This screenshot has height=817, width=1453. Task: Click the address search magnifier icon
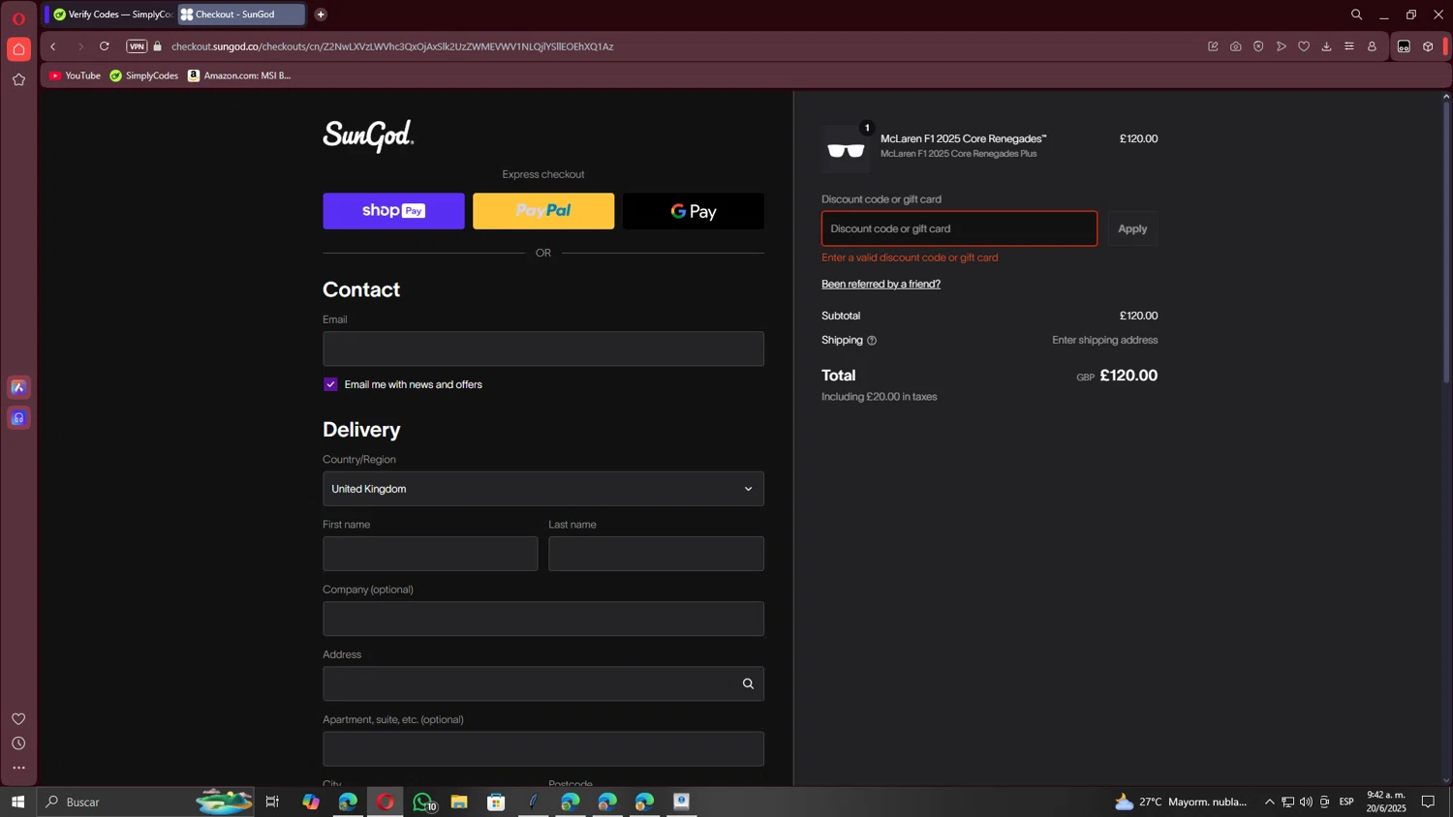(748, 683)
